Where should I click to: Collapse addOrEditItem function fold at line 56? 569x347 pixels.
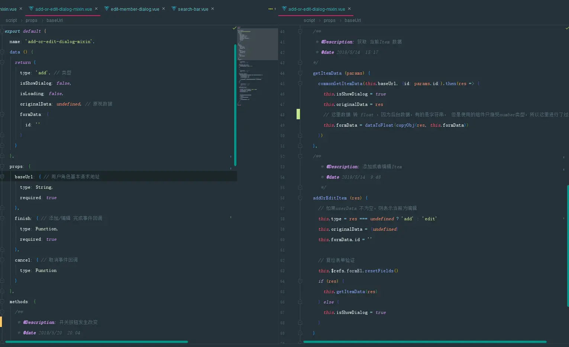pos(300,198)
